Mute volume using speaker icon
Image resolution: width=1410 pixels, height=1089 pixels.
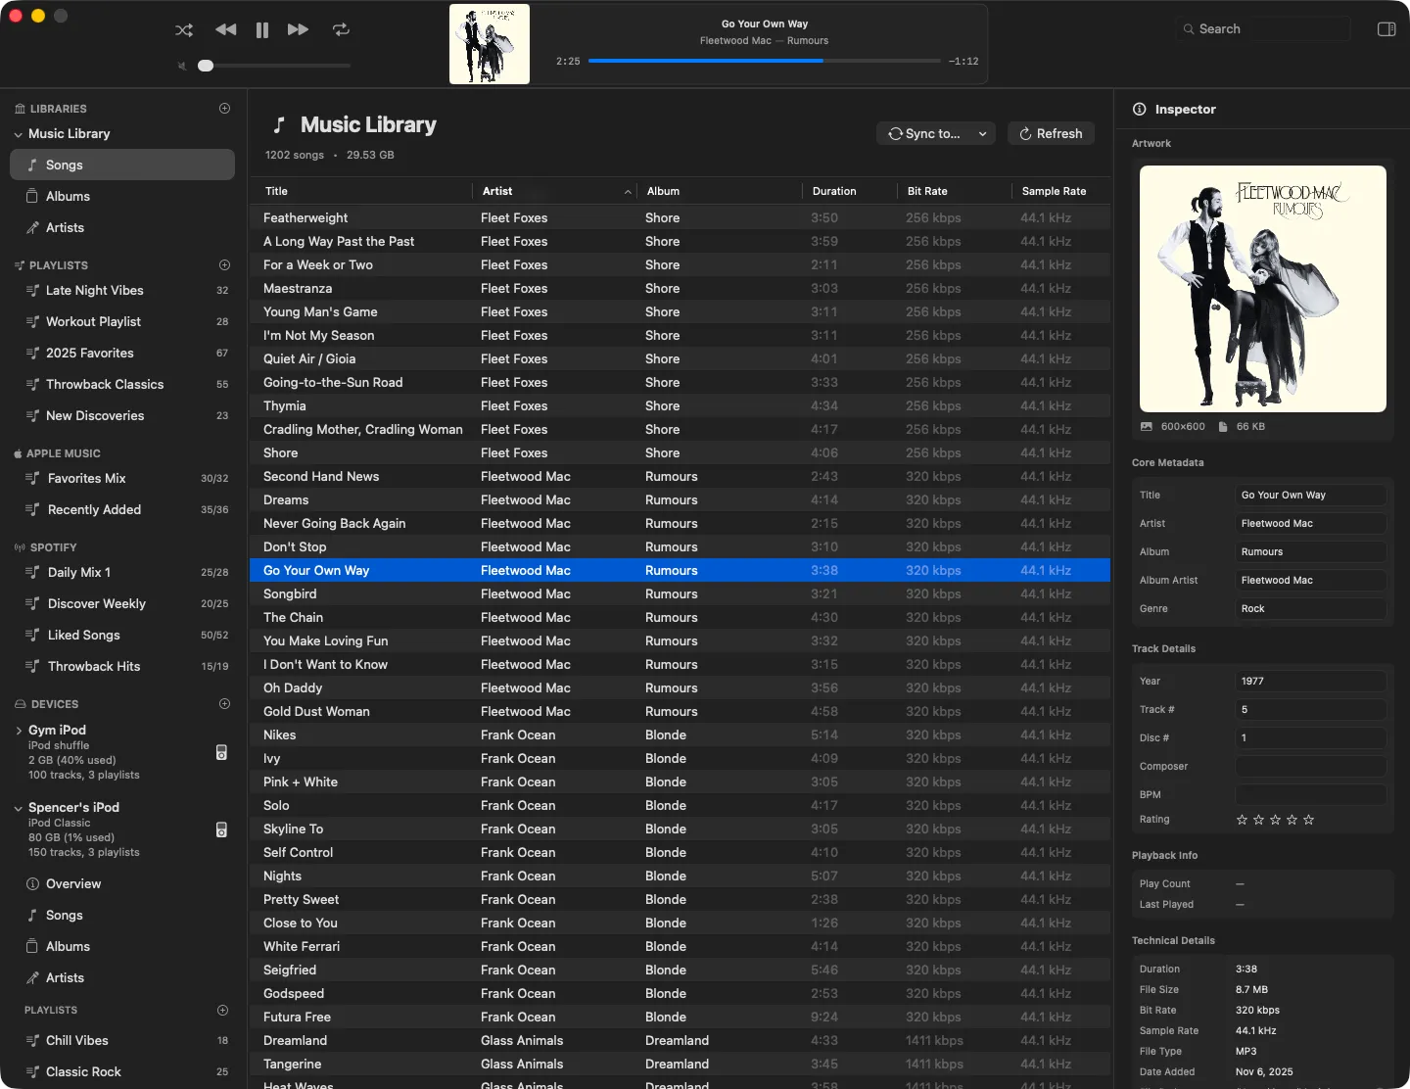182,66
